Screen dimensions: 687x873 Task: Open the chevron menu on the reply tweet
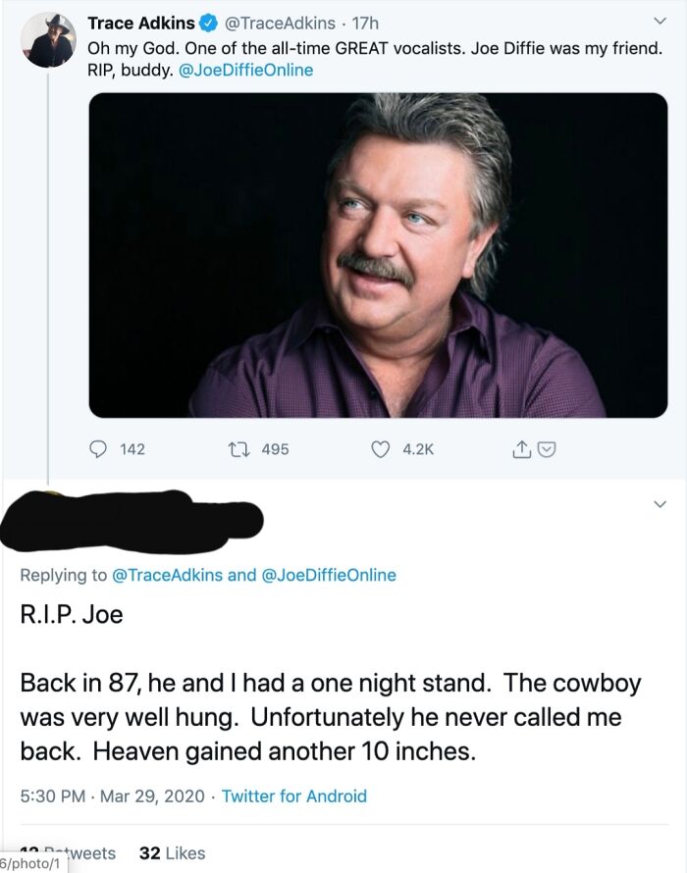659,503
